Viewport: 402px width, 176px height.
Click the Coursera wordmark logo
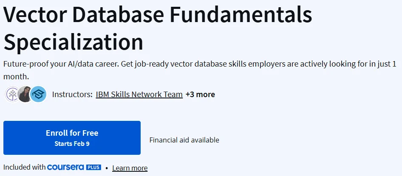click(65, 168)
